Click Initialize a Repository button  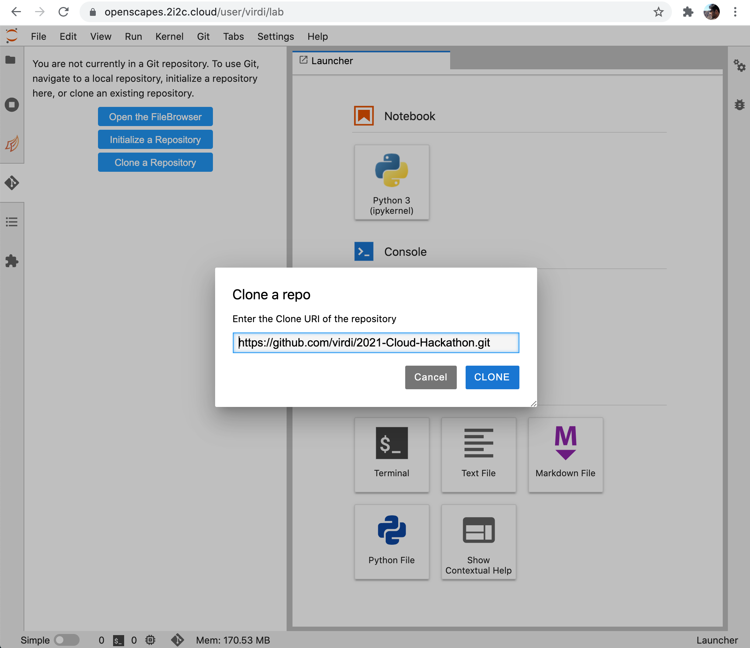coord(155,140)
